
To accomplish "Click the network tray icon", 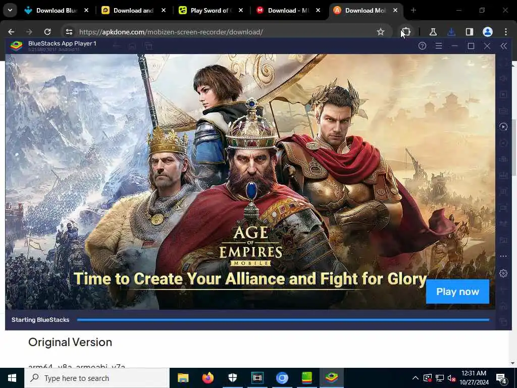I will (x=440, y=378).
